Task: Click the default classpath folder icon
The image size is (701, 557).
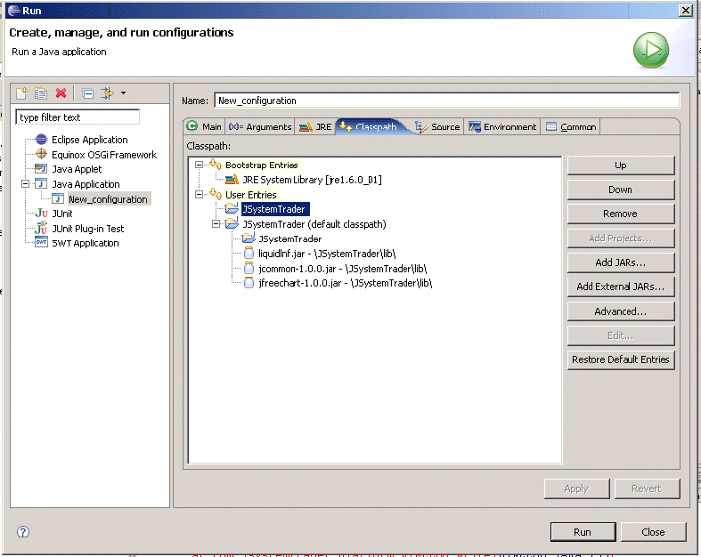Action: 232,223
